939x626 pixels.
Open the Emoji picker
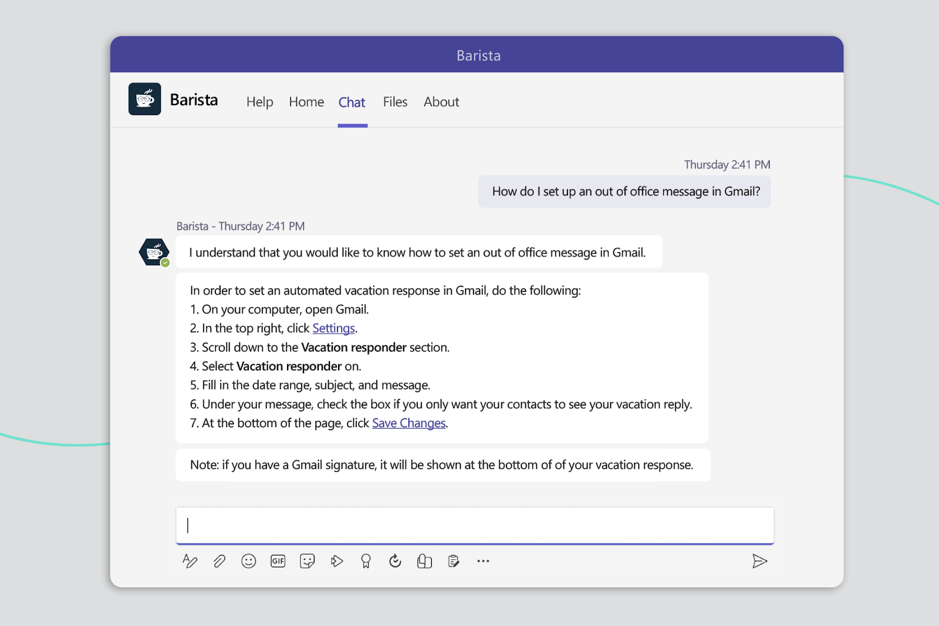tap(249, 561)
